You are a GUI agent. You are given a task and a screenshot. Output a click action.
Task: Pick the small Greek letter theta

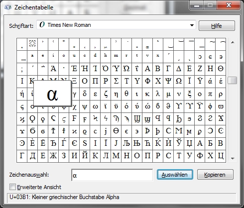click(126, 94)
